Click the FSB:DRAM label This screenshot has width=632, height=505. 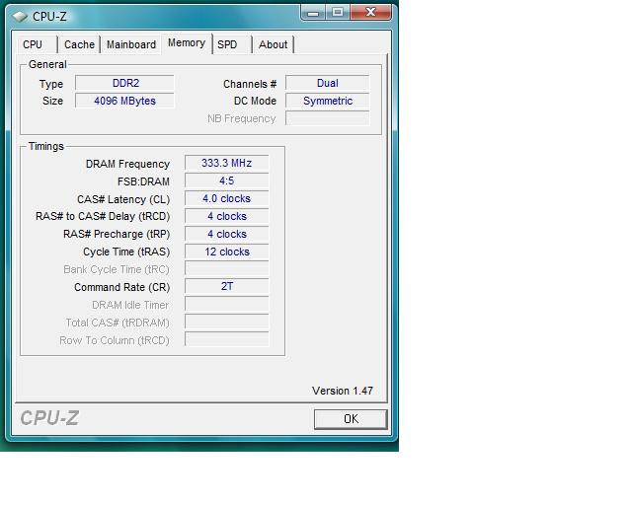[x=143, y=182]
